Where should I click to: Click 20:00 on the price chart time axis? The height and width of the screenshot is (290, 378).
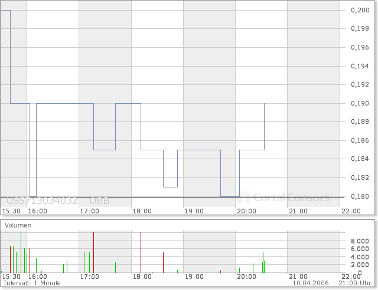point(247,211)
